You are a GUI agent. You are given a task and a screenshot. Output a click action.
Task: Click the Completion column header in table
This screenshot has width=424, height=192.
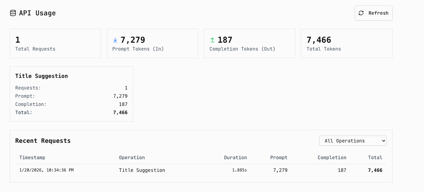pos(332,157)
